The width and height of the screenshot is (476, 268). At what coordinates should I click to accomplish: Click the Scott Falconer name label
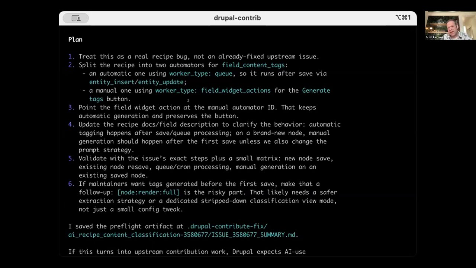[434, 38]
